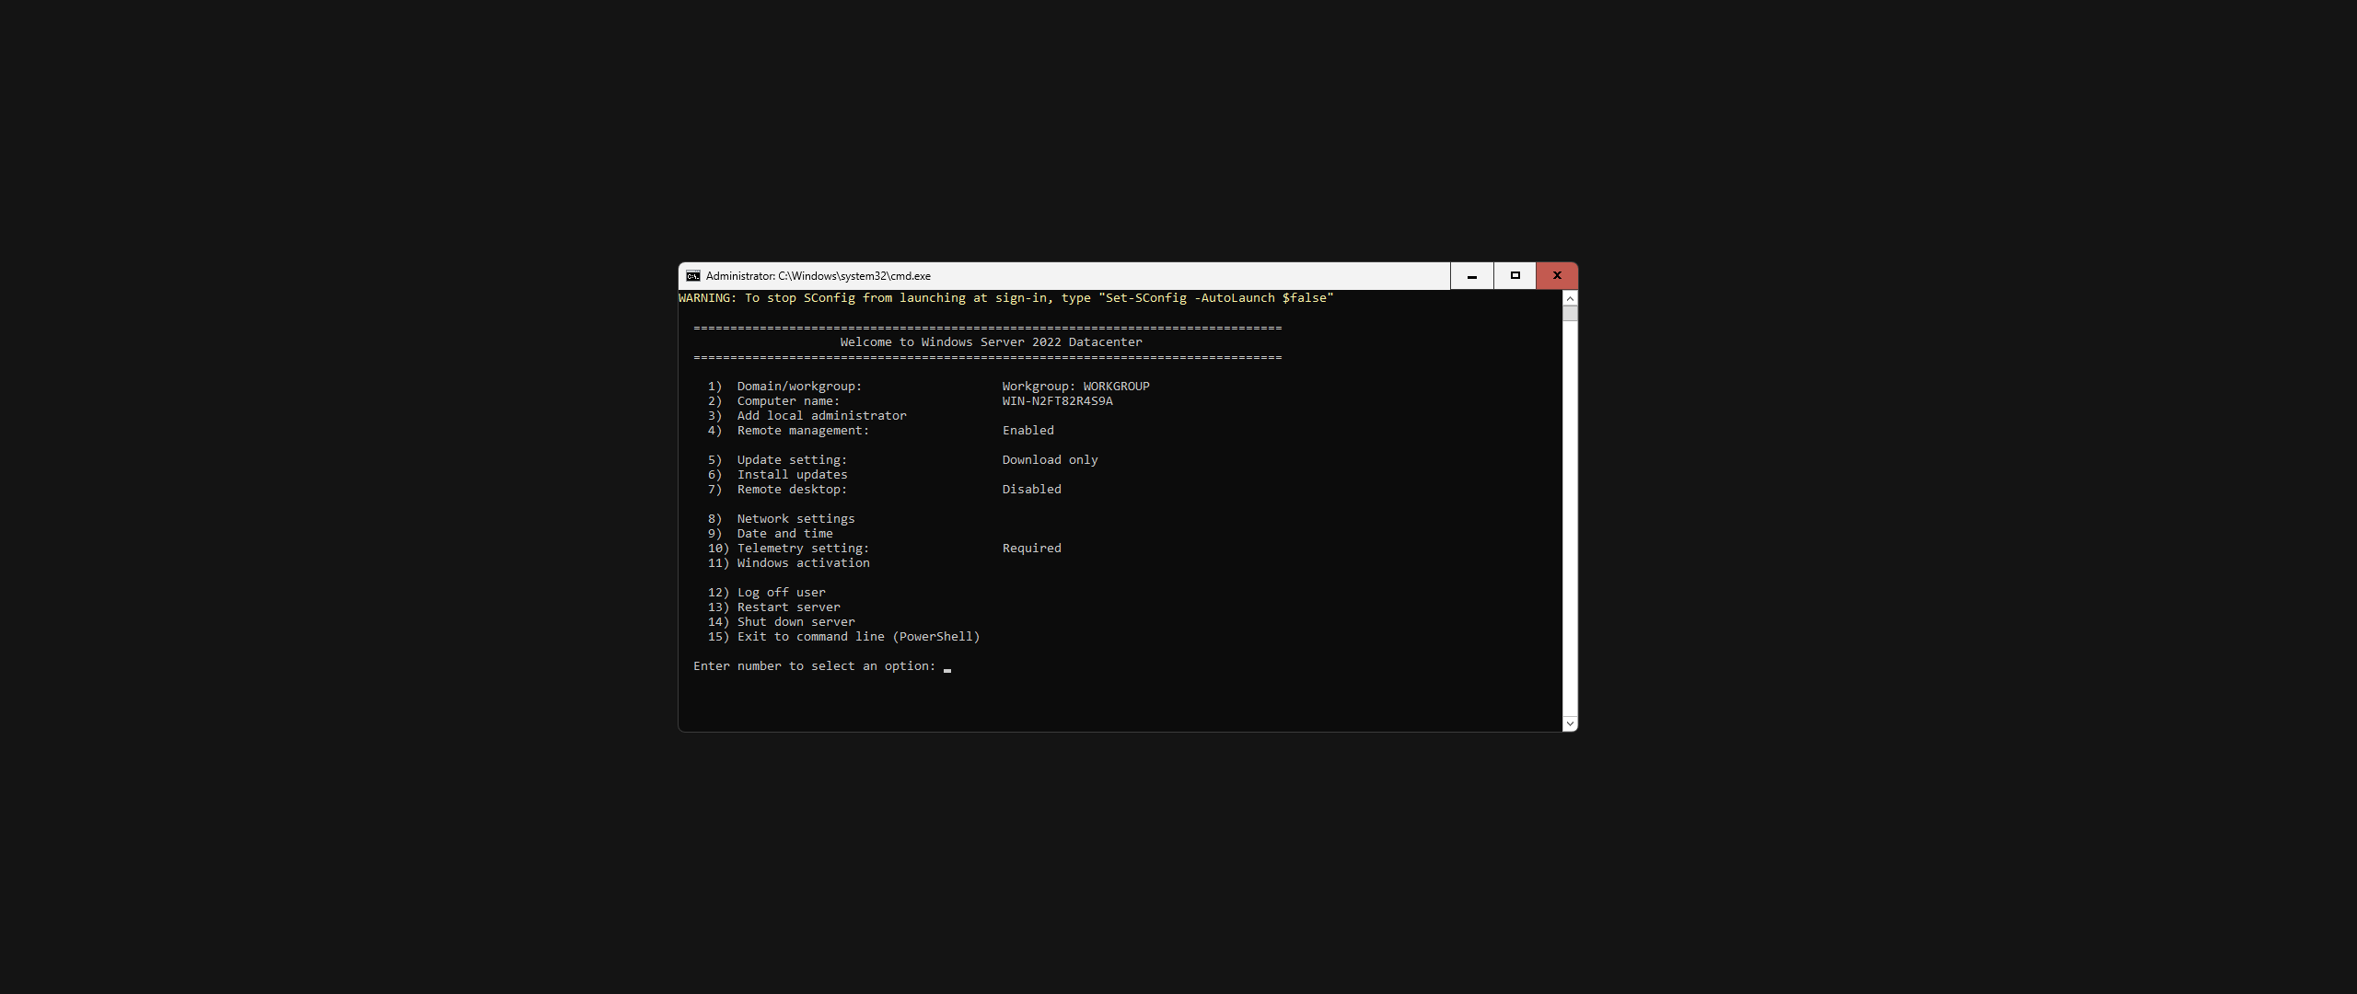The height and width of the screenshot is (994, 2357).
Task: Click the 'Restart server' option line
Action: coord(788,607)
